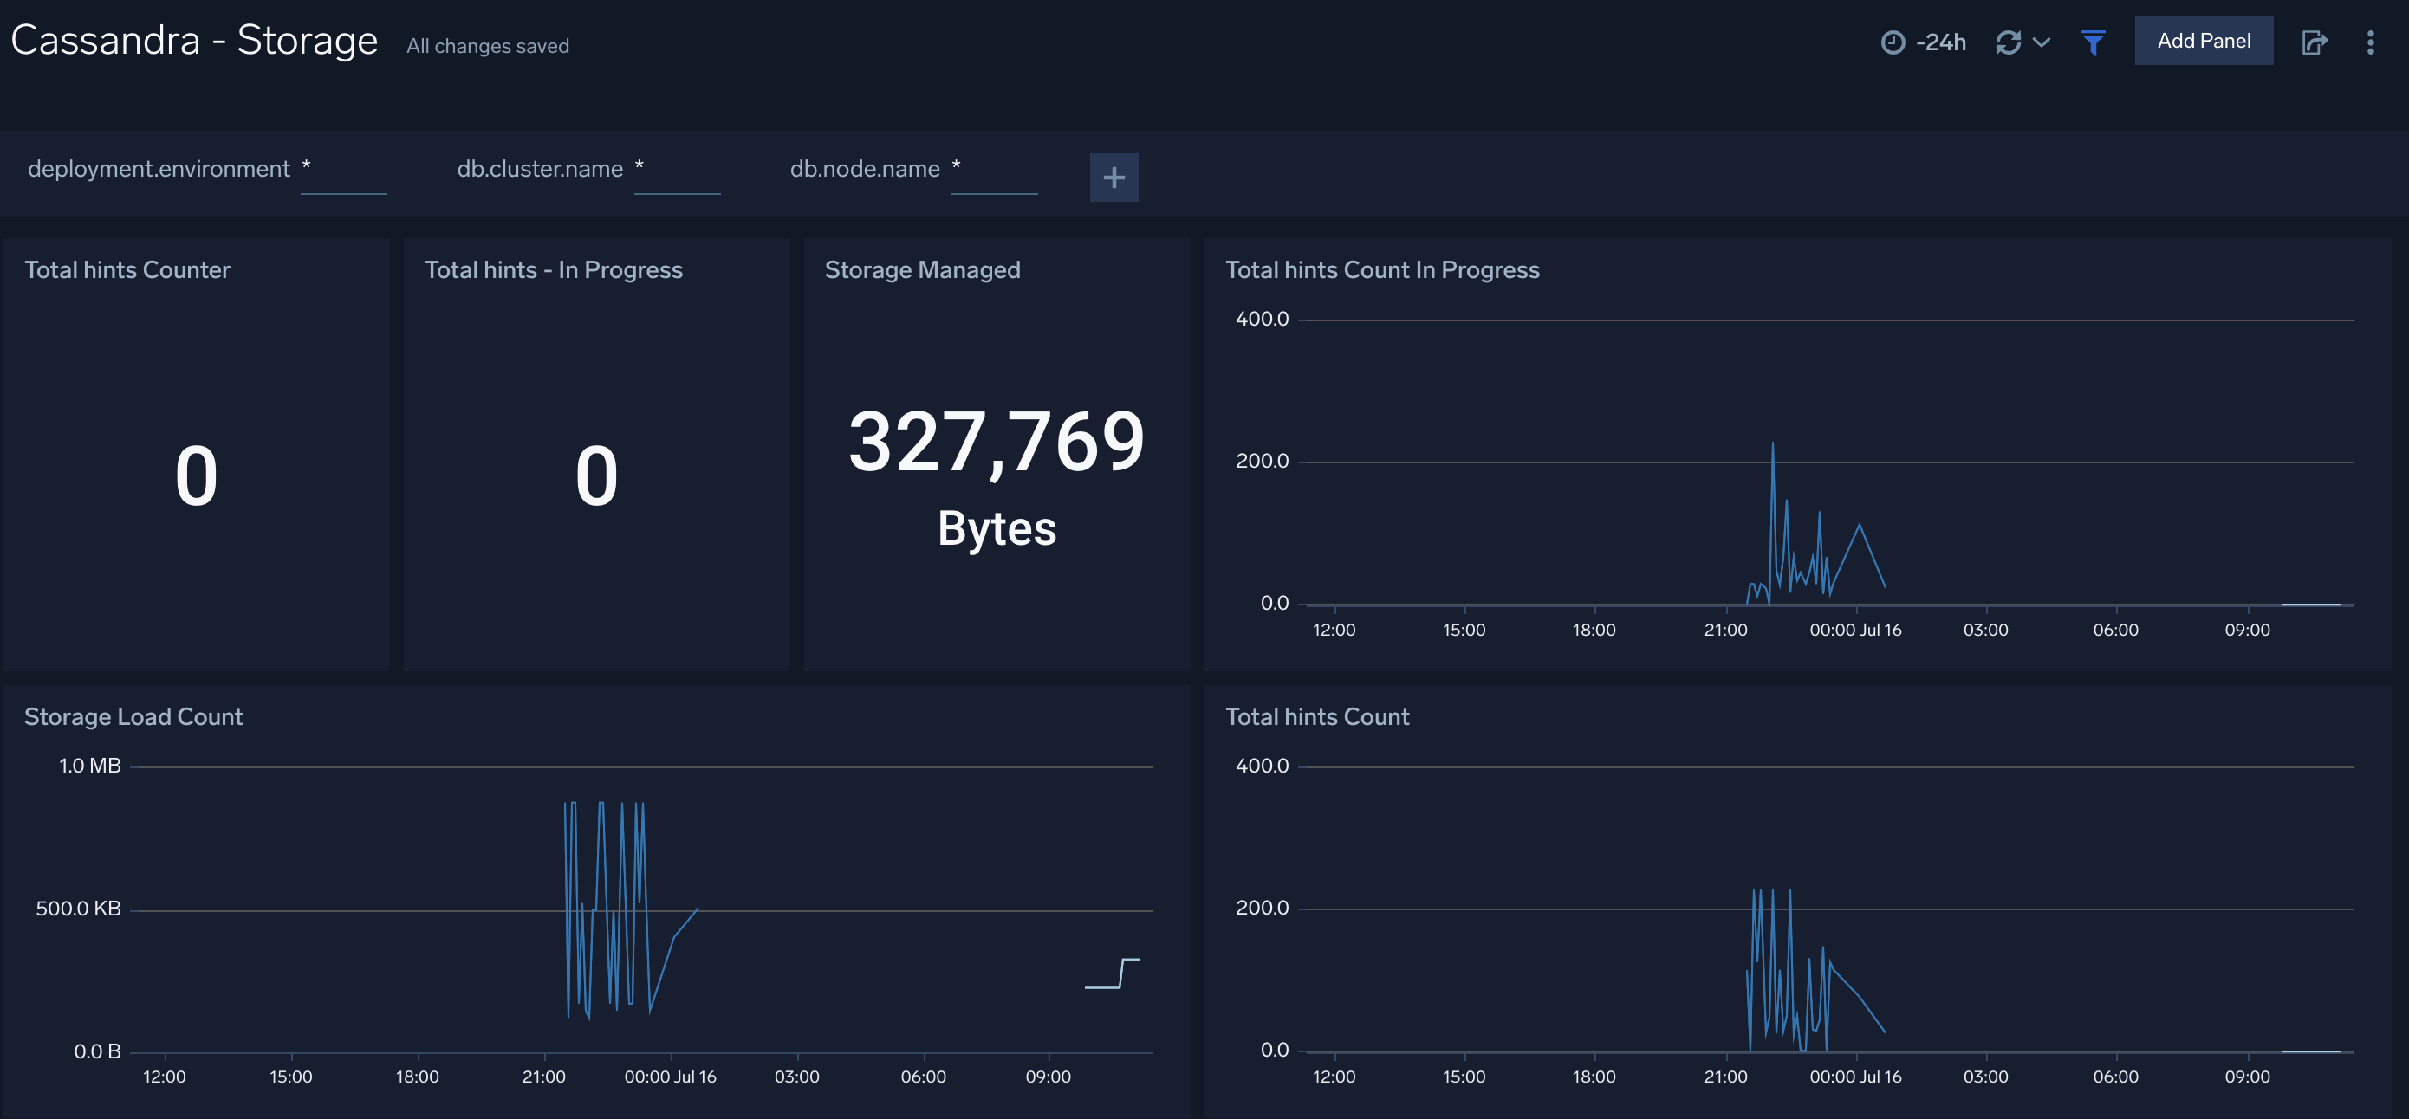
Task: Expand the auto-refresh interval chevron
Action: 2042,42
